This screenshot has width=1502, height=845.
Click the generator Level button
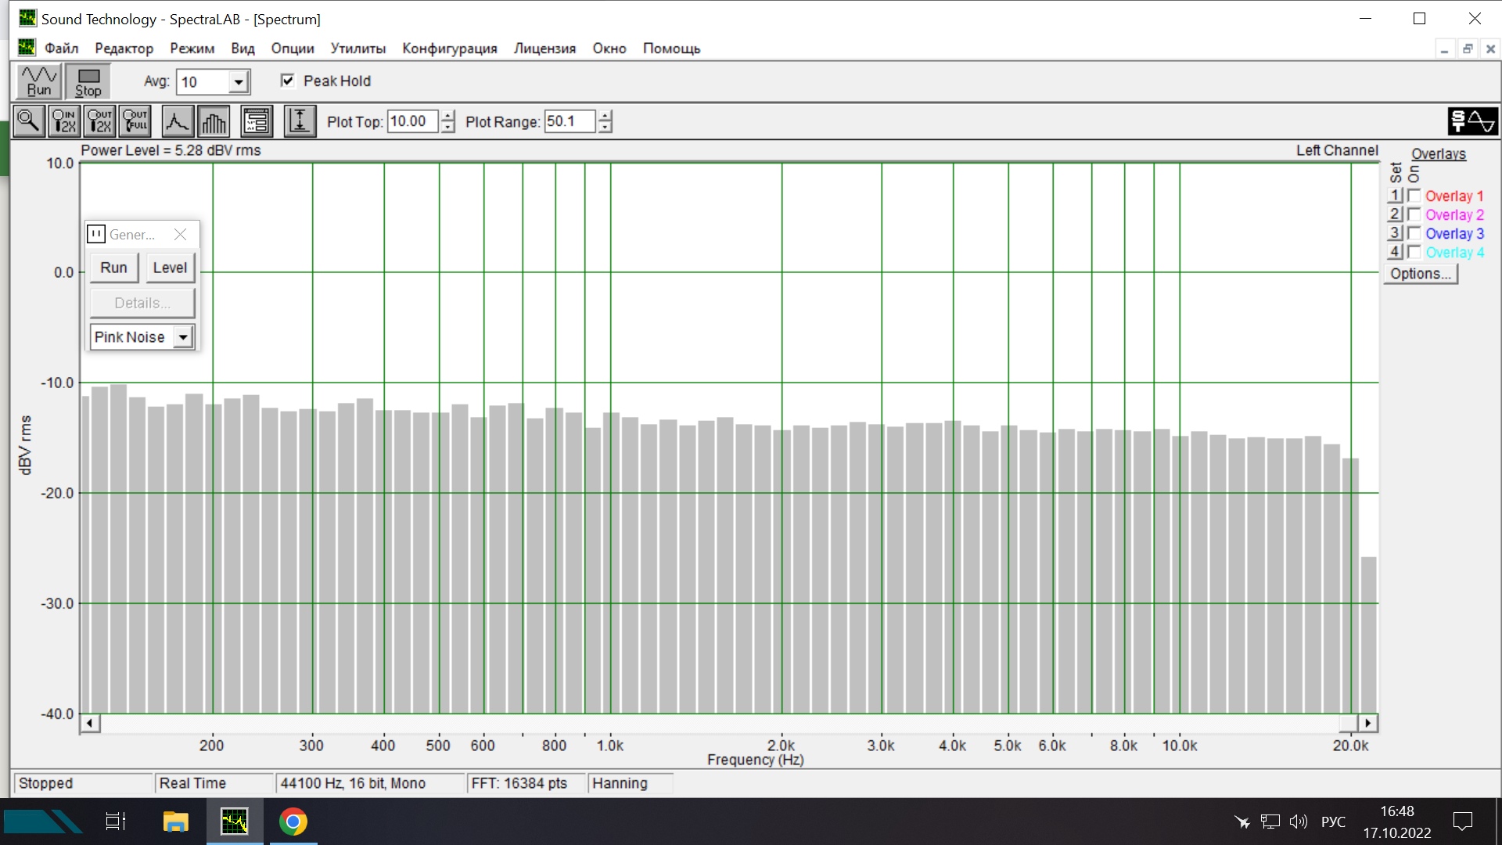170,268
